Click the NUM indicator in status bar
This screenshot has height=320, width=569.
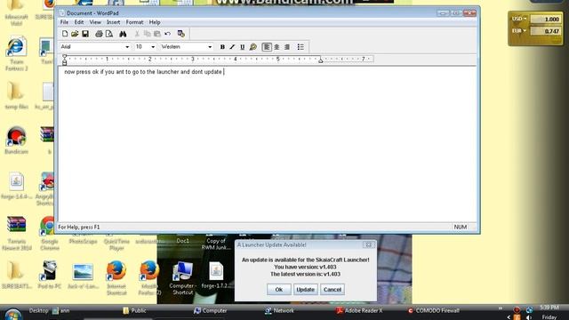pos(461,227)
